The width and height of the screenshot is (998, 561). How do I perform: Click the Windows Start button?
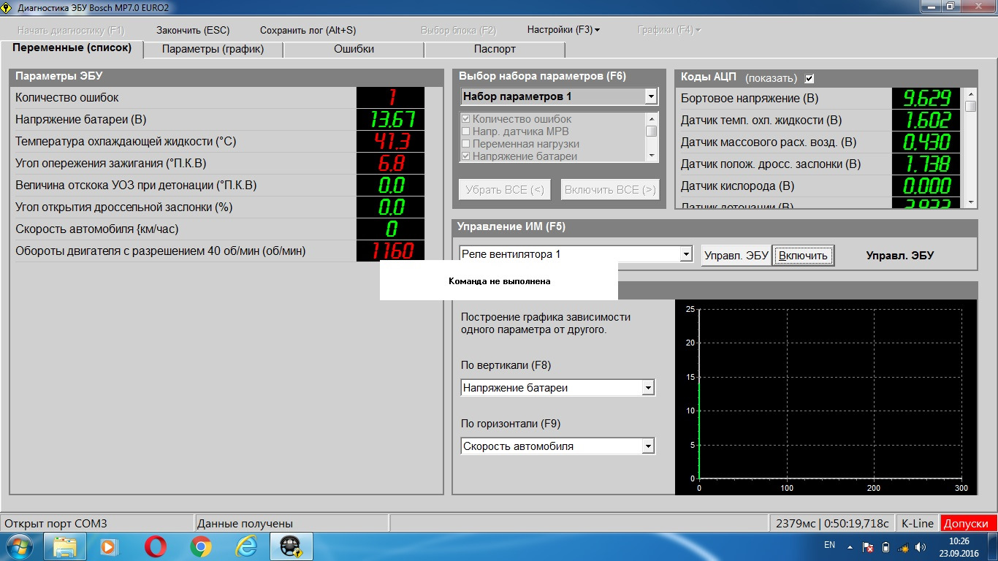pos(18,546)
